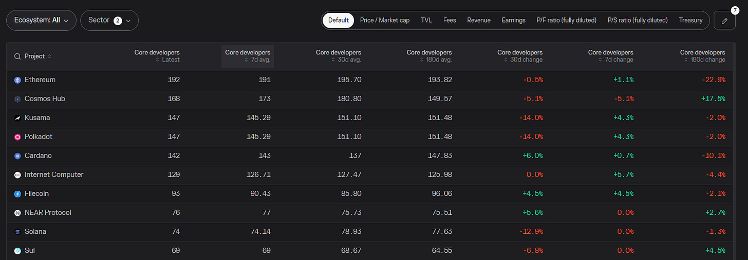Viewport: 748px width, 260px height.
Task: Click the search magnifier icon beside Project
Action: [17, 56]
